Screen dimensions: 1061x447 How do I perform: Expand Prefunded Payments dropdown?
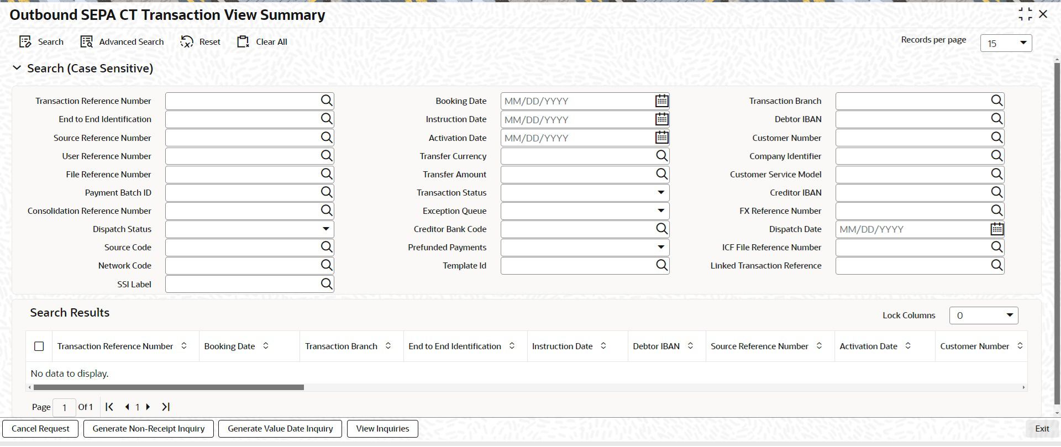click(x=661, y=248)
